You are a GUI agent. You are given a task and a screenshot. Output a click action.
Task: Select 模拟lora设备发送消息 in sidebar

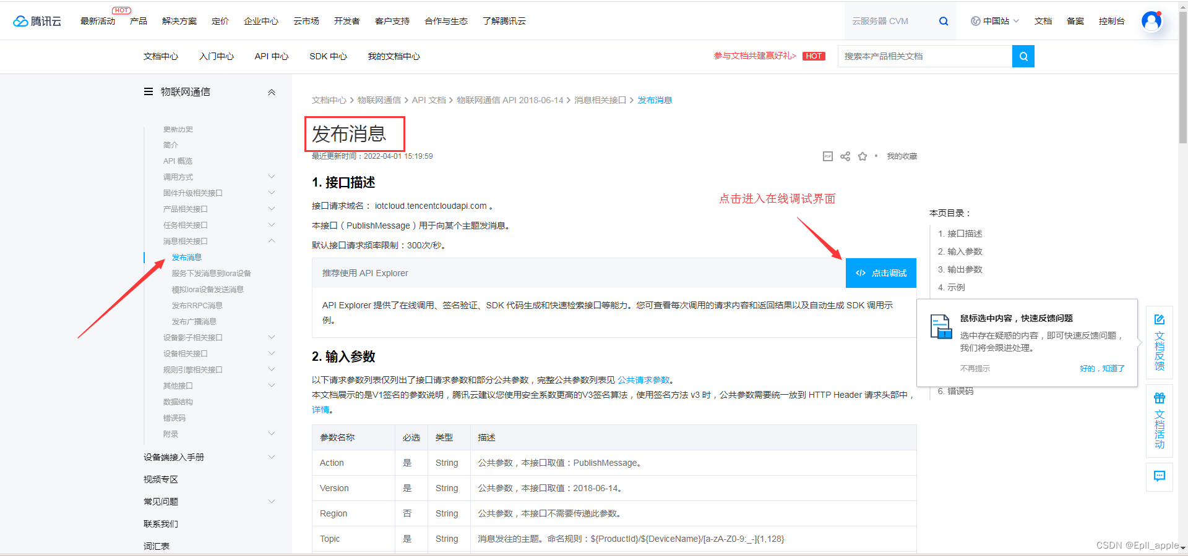point(208,289)
